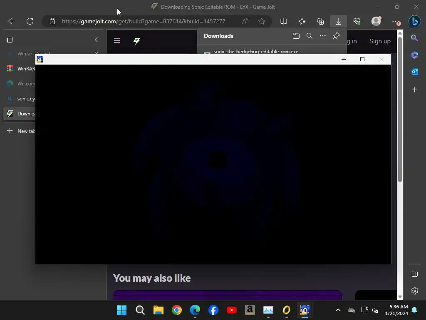Open the Favorites list

[302, 21]
